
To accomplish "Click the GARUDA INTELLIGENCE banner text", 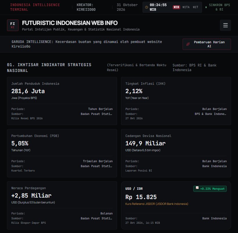I will coord(87,44).
